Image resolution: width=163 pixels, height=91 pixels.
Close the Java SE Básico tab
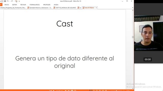pyautogui.click(x=96, y=8)
